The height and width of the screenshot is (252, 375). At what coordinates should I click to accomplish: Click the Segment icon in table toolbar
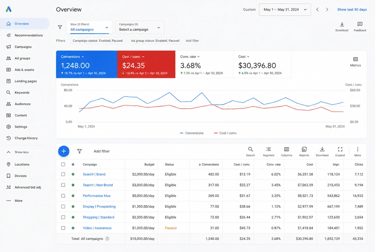click(x=268, y=149)
